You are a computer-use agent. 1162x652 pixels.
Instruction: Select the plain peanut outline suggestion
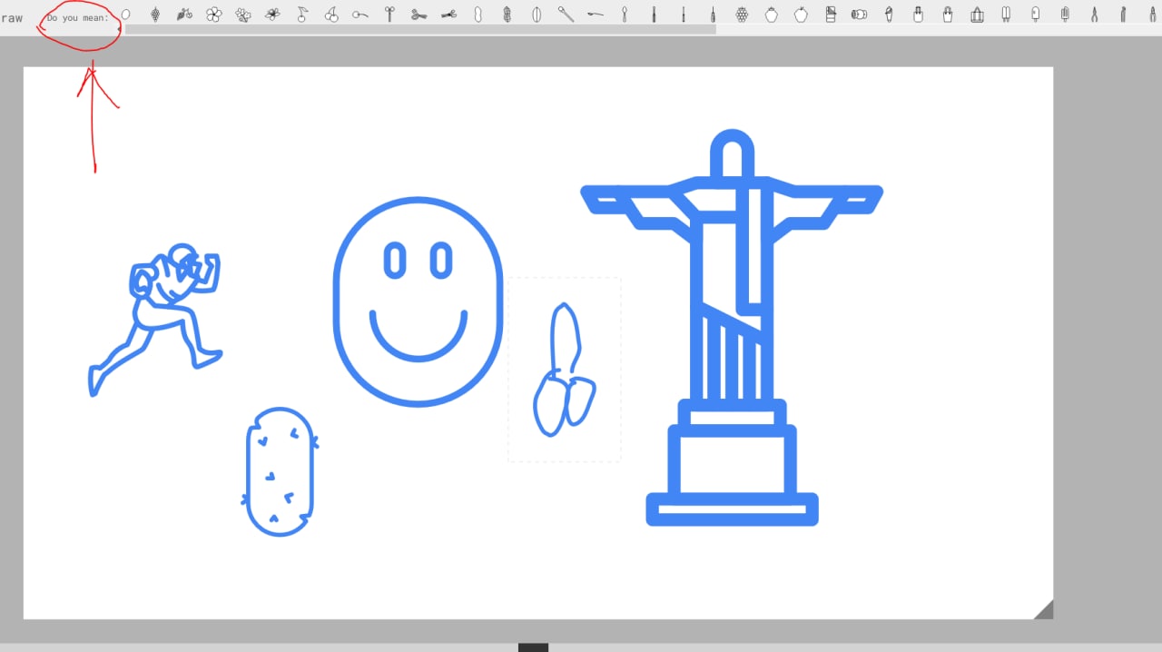pyautogui.click(x=478, y=15)
